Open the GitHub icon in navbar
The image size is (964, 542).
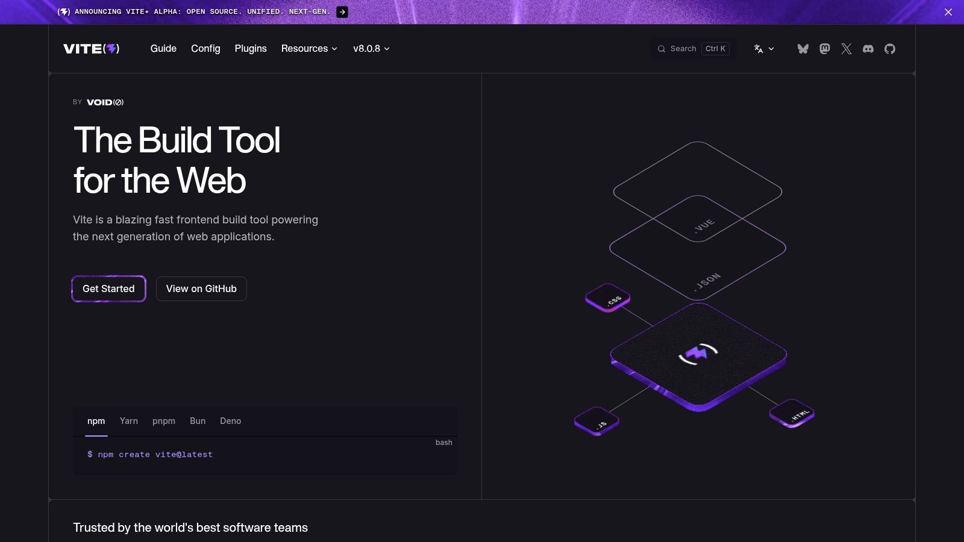pos(890,49)
